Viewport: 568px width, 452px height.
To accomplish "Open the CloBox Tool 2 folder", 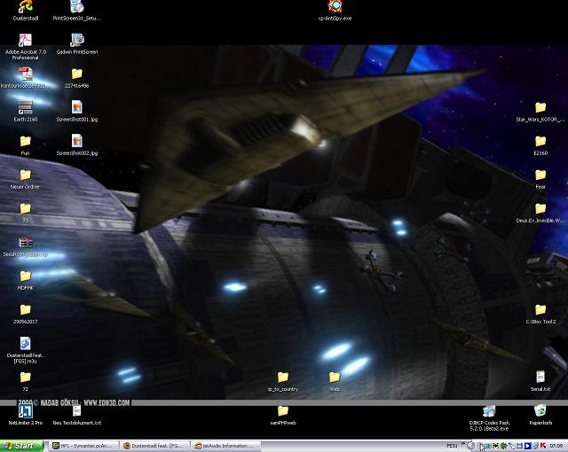I will pyautogui.click(x=540, y=310).
